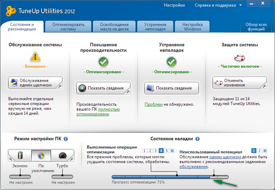
Task: Click the yellow warning triangle icon
Action: click(x=35, y=57)
